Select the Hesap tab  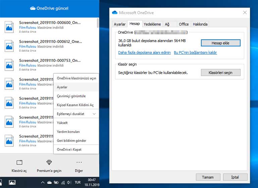point(135,24)
